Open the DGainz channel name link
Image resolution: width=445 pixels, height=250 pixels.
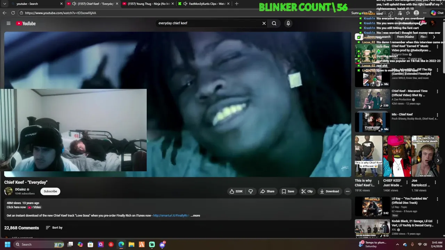21,189
